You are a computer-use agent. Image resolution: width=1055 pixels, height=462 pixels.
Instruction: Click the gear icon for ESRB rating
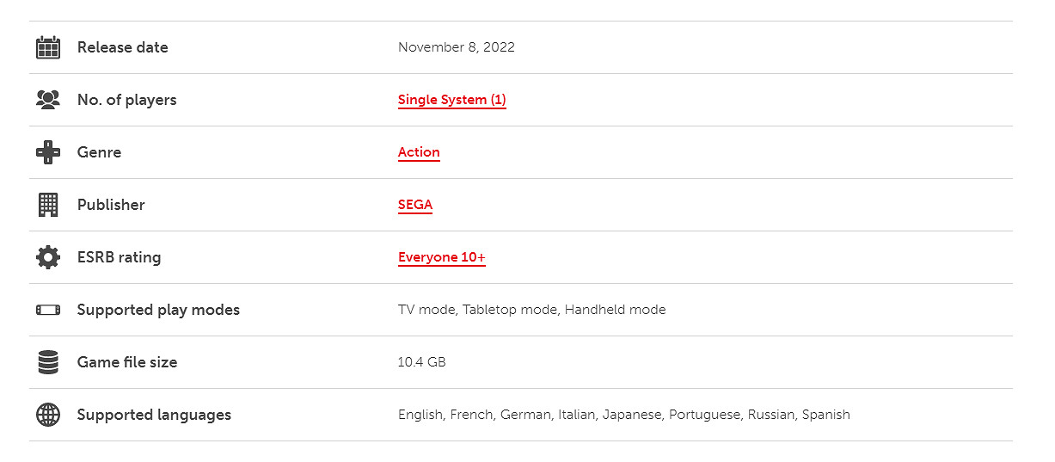click(48, 257)
